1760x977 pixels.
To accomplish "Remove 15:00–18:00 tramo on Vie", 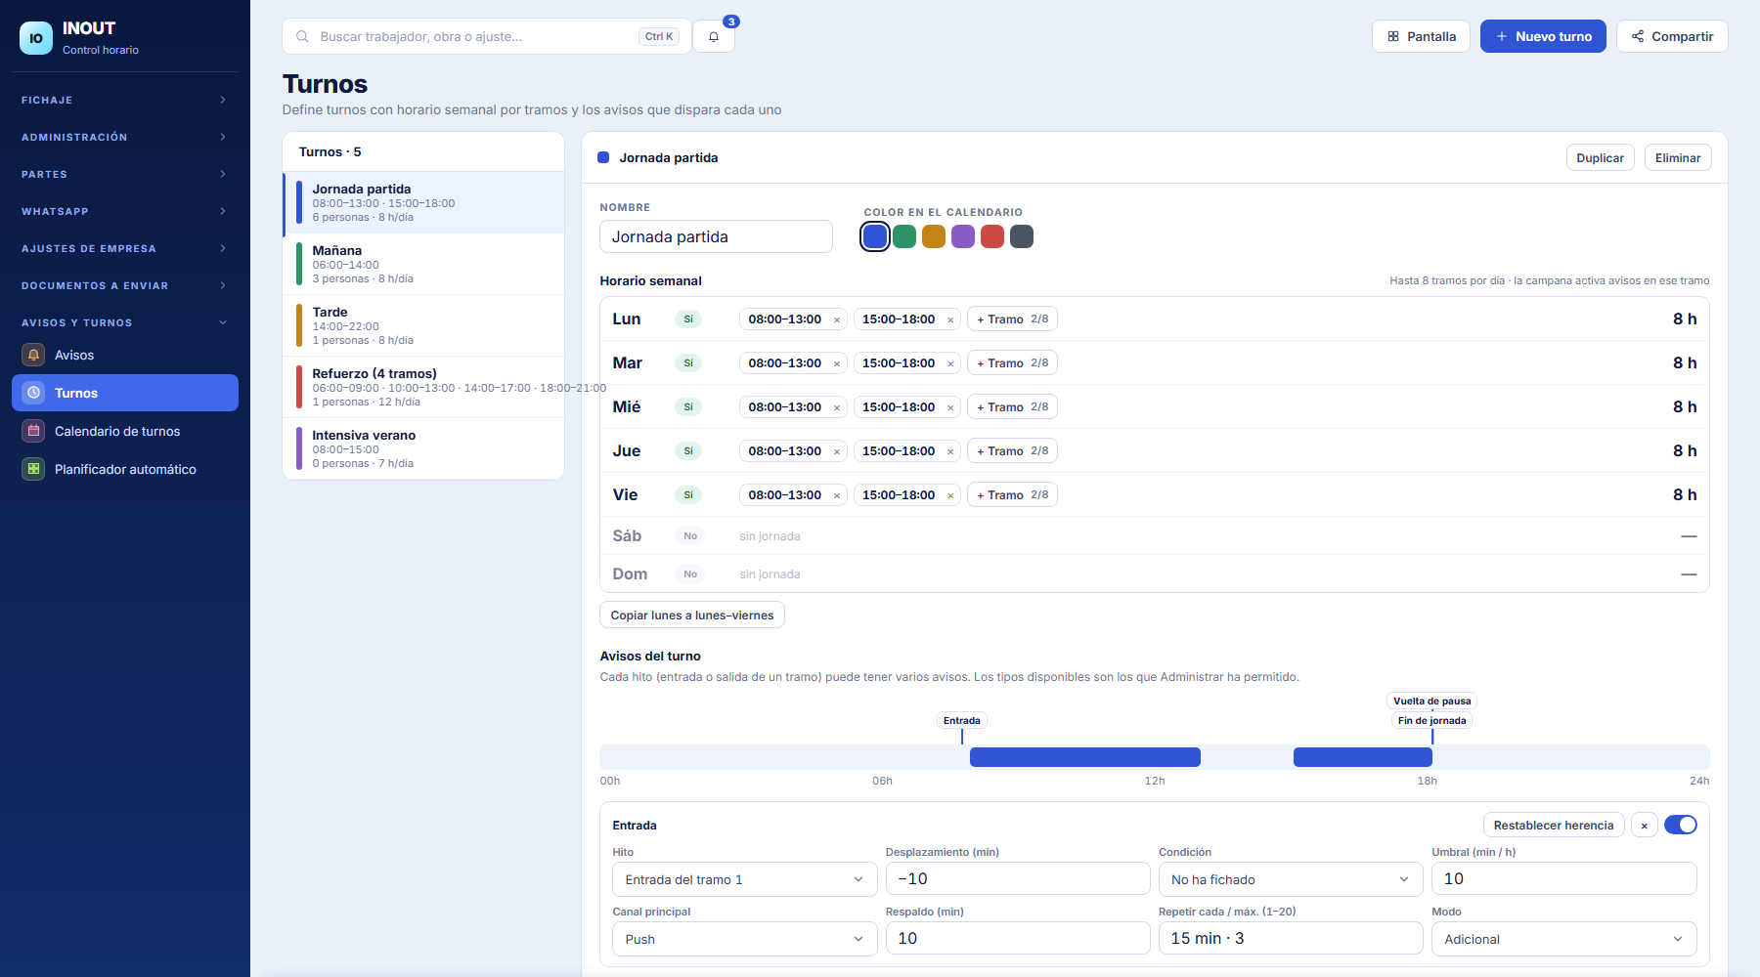I will tap(950, 495).
